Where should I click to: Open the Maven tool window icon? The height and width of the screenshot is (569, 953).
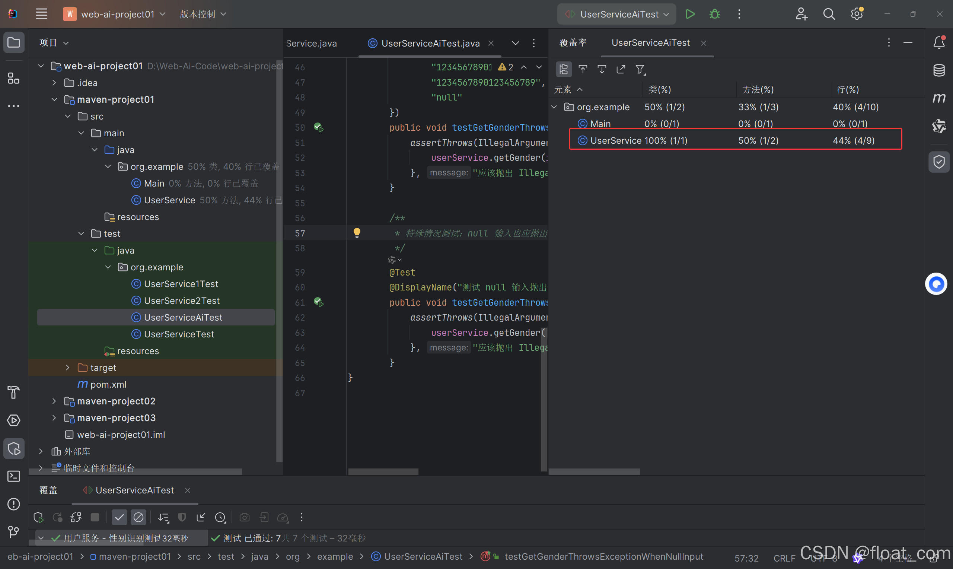tap(938, 98)
